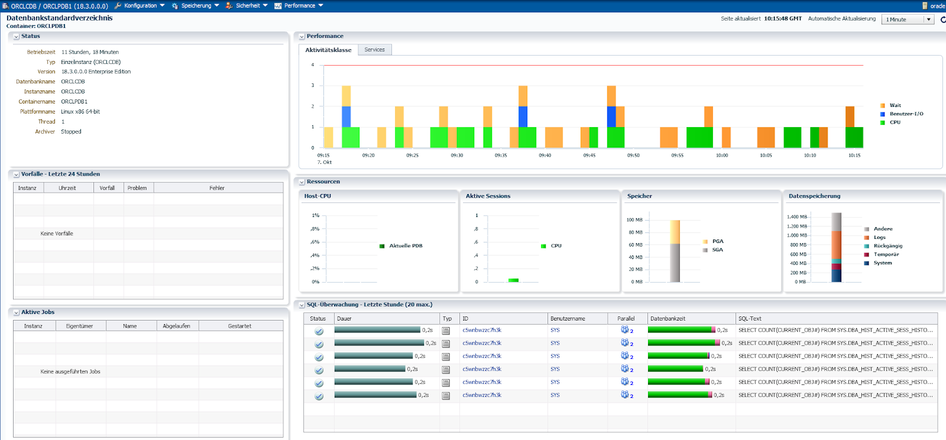Click the Problem column header
Screen dimensions: 946x440
click(138, 188)
